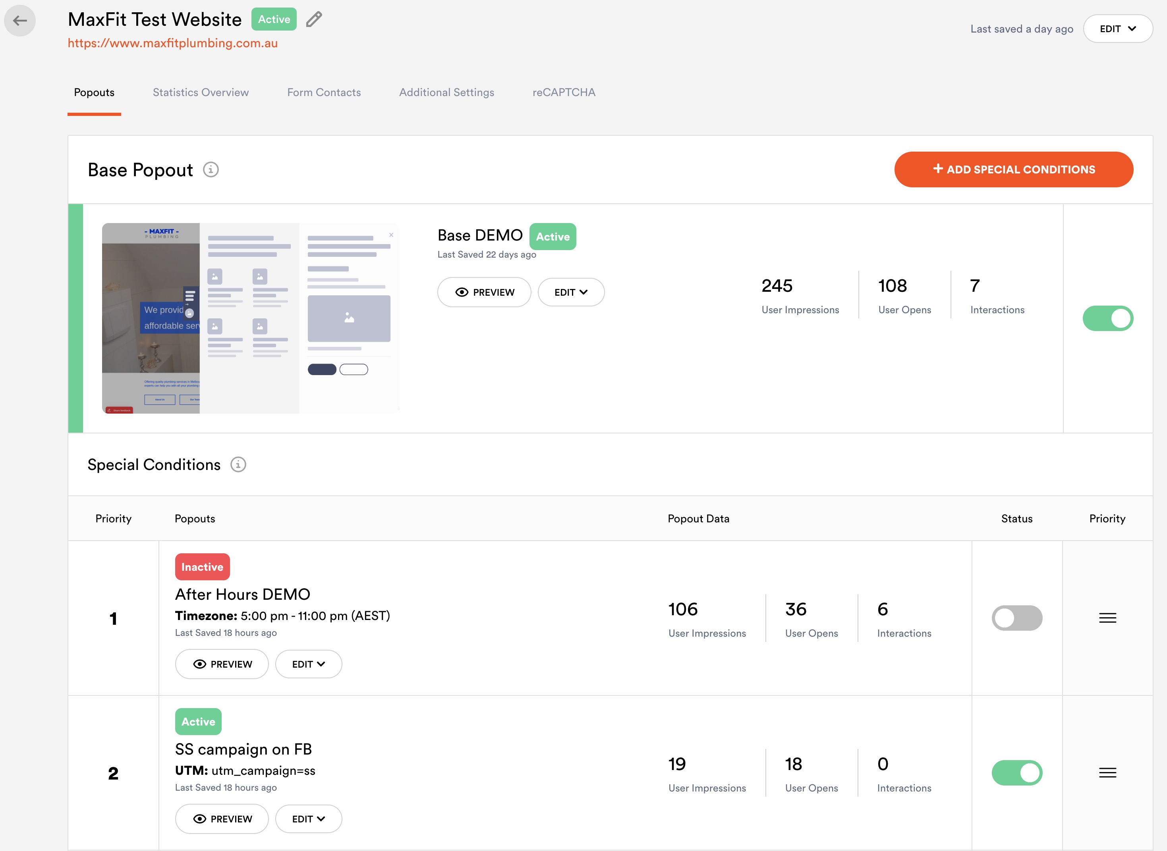
Task: Preview the SS campaign on FB popout
Action: (222, 818)
